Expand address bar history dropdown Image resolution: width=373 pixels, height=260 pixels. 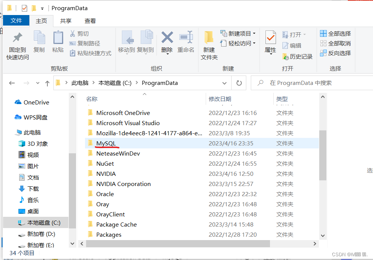224,83
